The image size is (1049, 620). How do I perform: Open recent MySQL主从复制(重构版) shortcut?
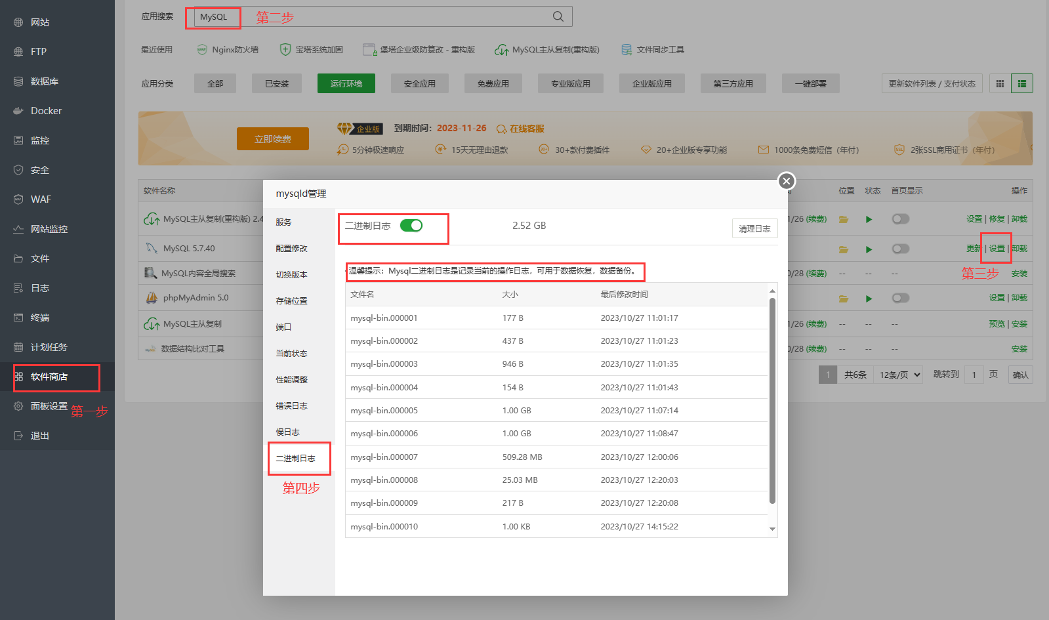click(x=547, y=50)
